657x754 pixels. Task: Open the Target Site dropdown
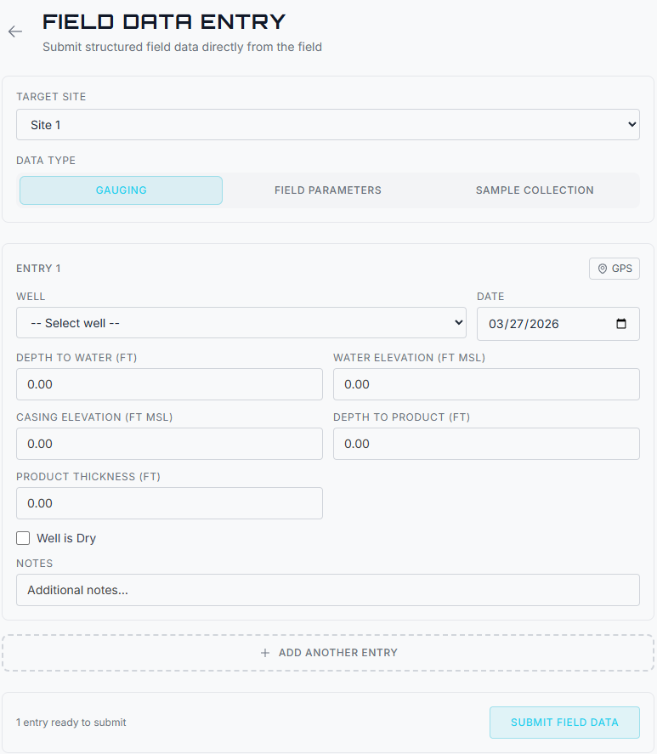coord(327,125)
